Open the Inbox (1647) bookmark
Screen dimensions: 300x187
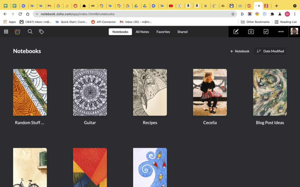[x=35, y=22]
